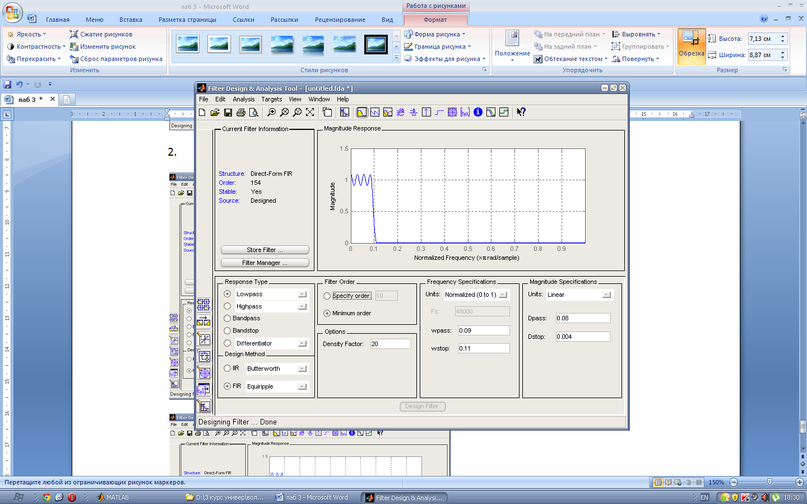The width and height of the screenshot is (807, 504).
Task: Select Minimum order option
Action: (x=327, y=314)
